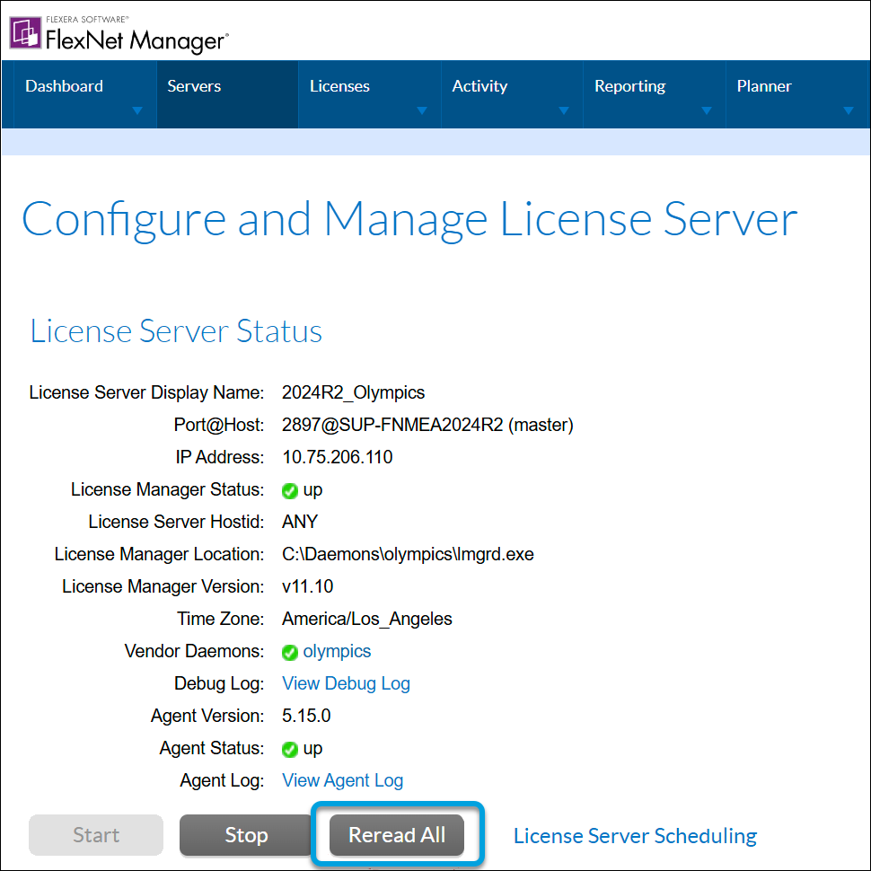871x871 pixels.
Task: Click the green License Manager Status check icon
Action: pos(289,491)
